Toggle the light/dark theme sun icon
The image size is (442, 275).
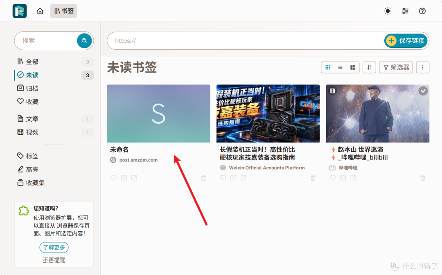388,11
